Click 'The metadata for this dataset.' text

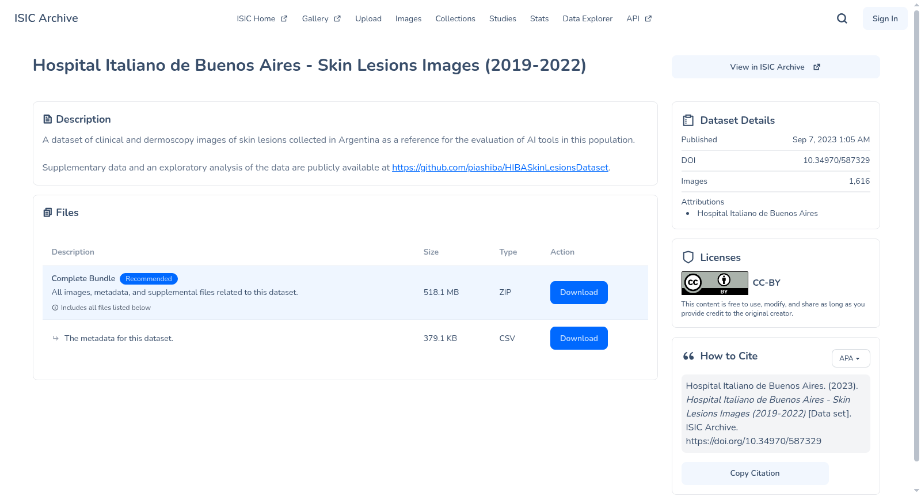point(119,338)
